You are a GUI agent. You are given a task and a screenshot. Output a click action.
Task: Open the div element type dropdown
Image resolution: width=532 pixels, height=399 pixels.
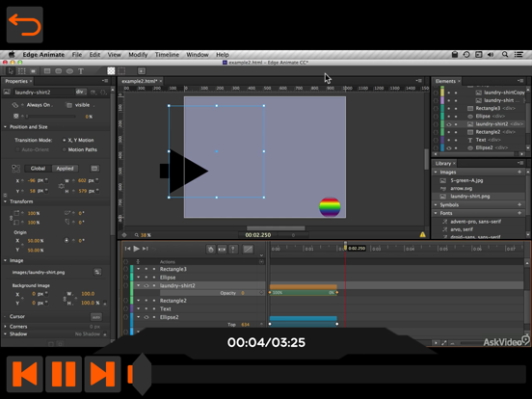(80, 92)
